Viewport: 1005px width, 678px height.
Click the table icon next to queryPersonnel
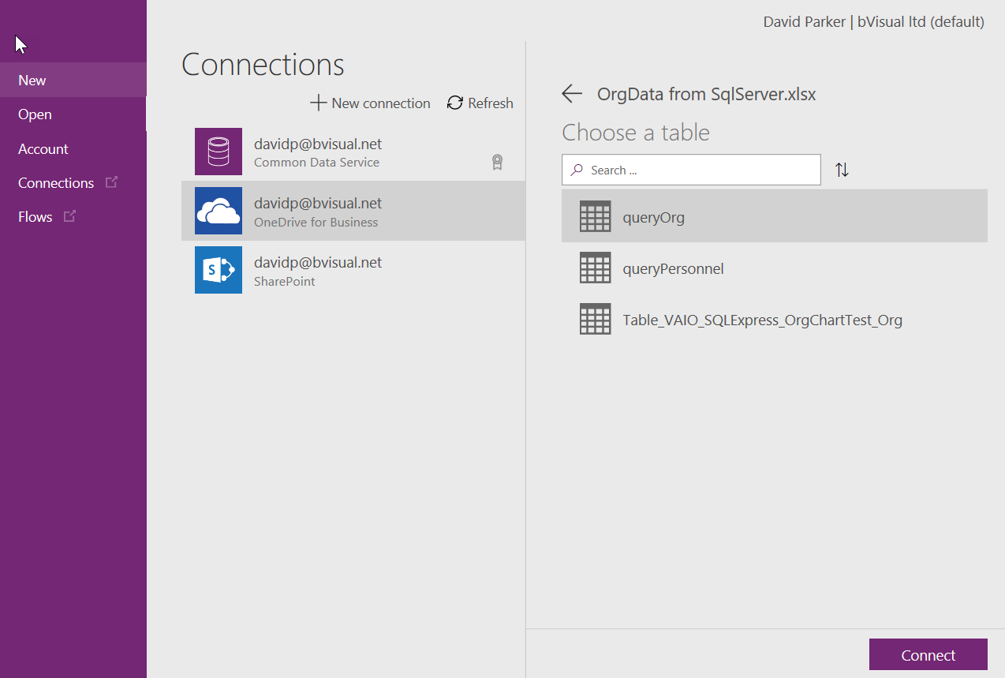(595, 268)
